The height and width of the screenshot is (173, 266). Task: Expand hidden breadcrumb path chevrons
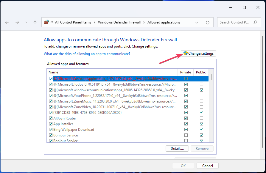click(52, 22)
